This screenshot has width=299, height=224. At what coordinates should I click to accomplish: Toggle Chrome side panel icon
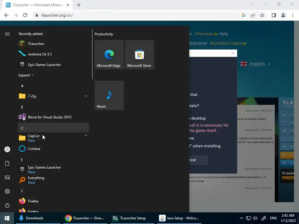point(274,15)
